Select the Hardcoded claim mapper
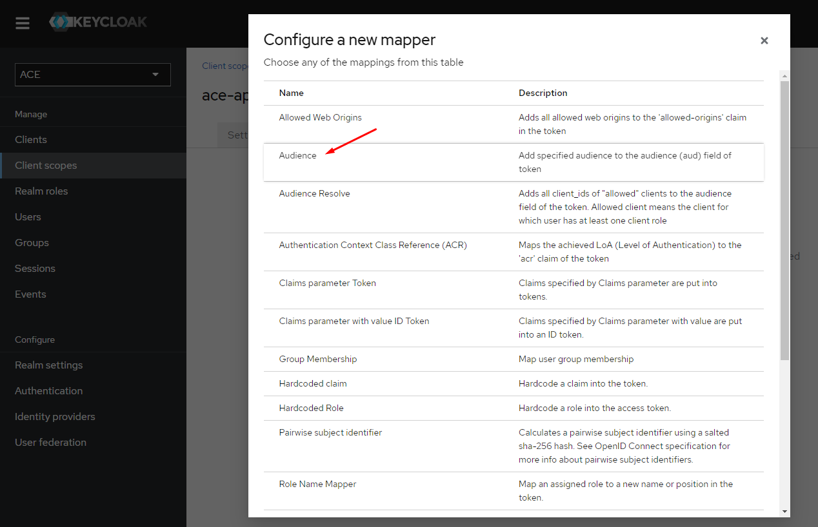This screenshot has height=527, width=818. click(x=313, y=383)
